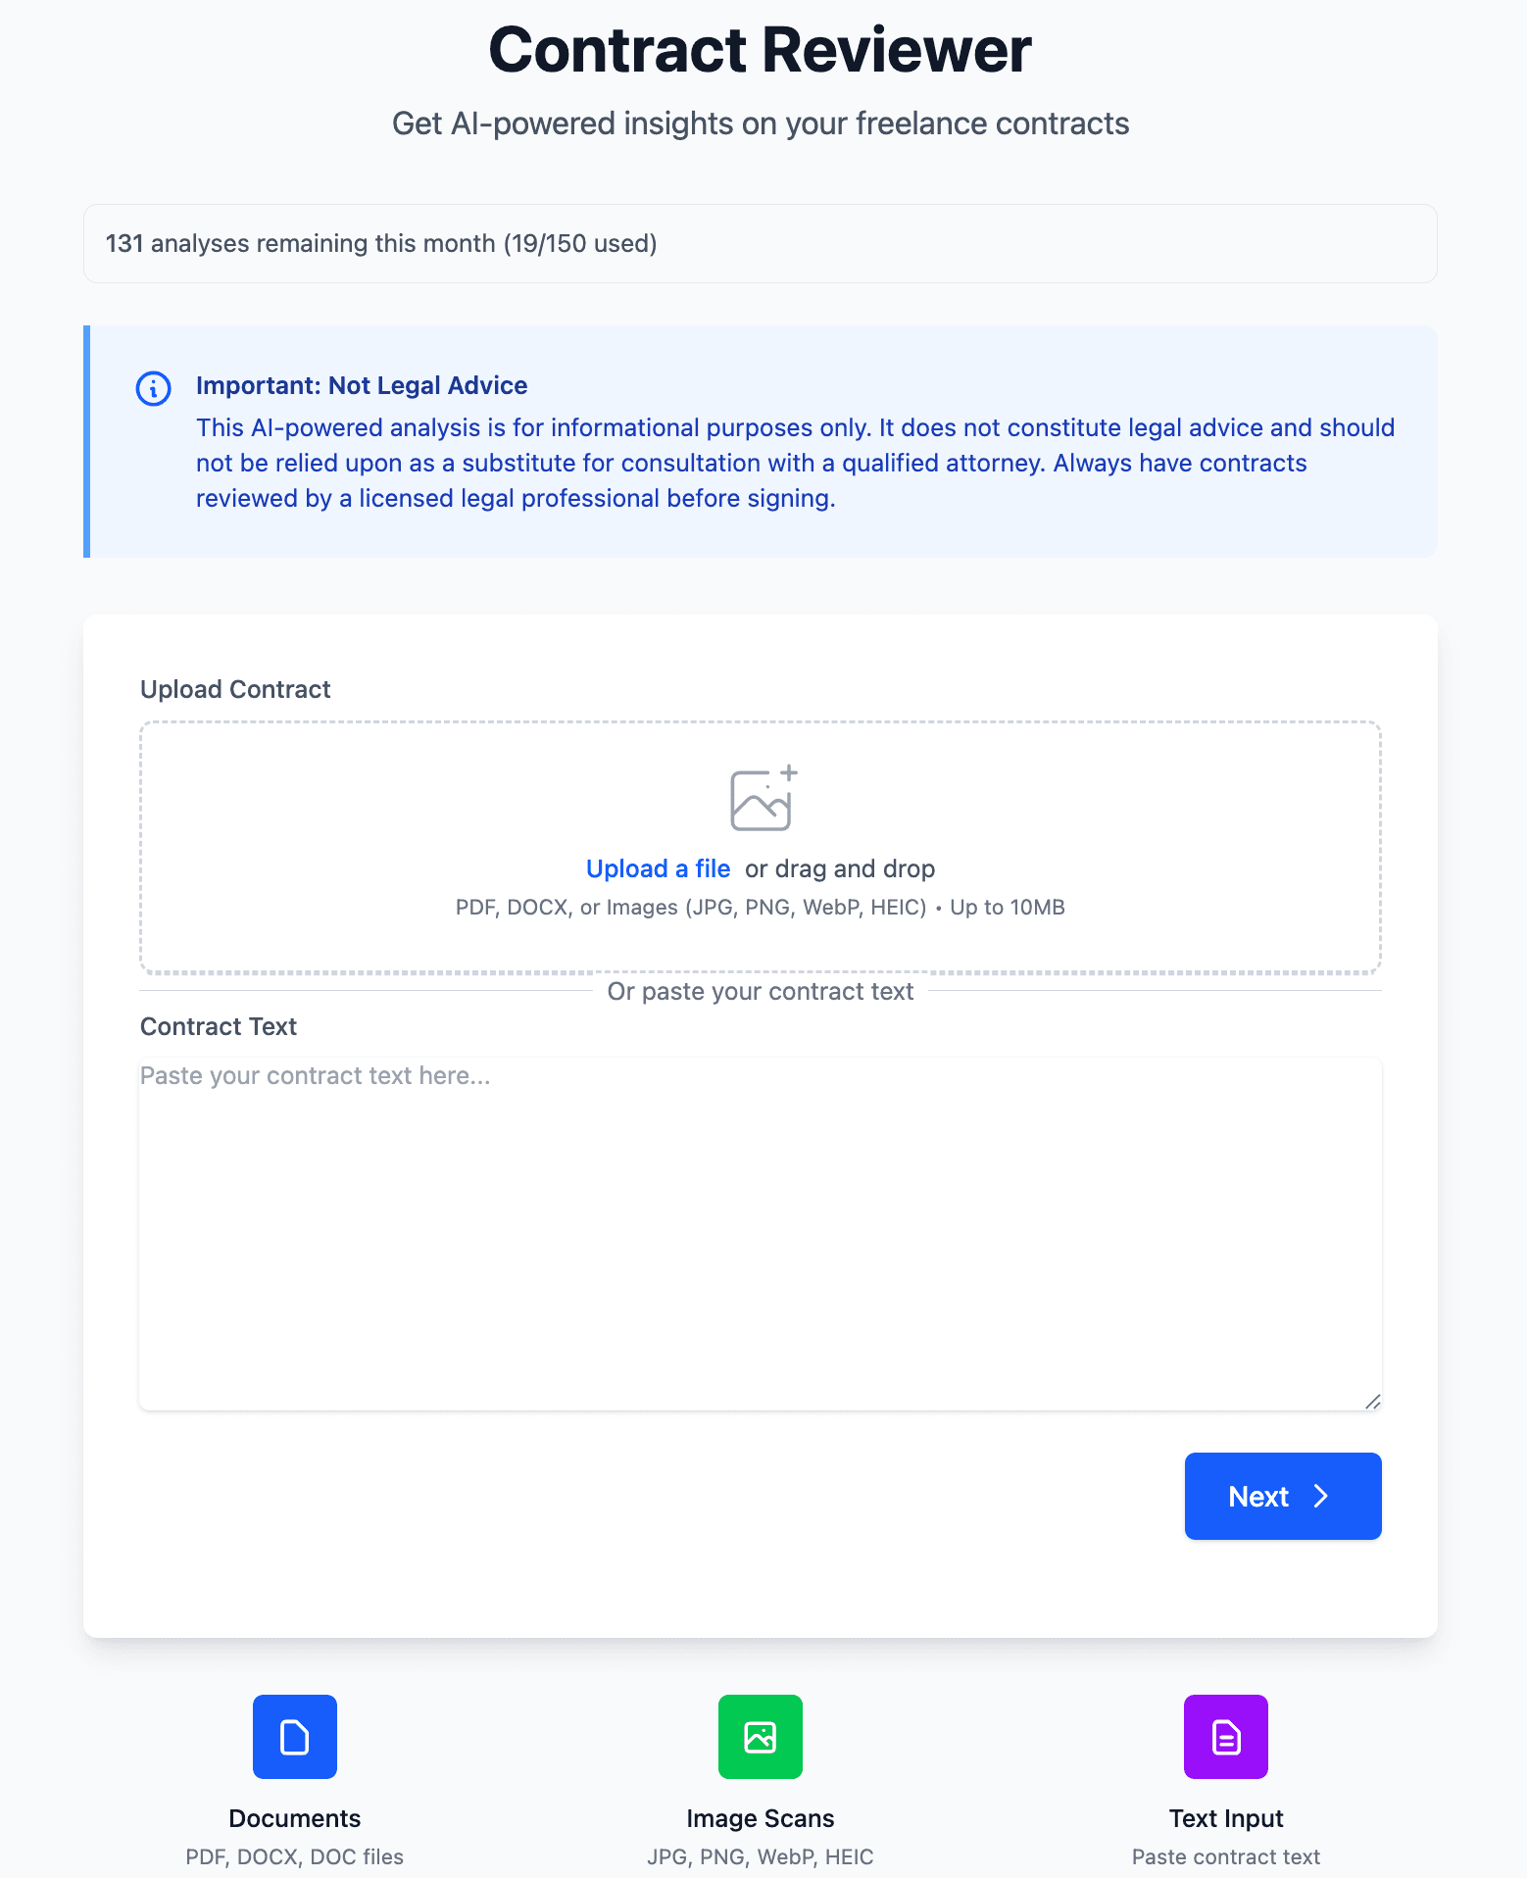Click the chevron arrow inside the Next button
This screenshot has height=1878, width=1527.
(x=1322, y=1496)
